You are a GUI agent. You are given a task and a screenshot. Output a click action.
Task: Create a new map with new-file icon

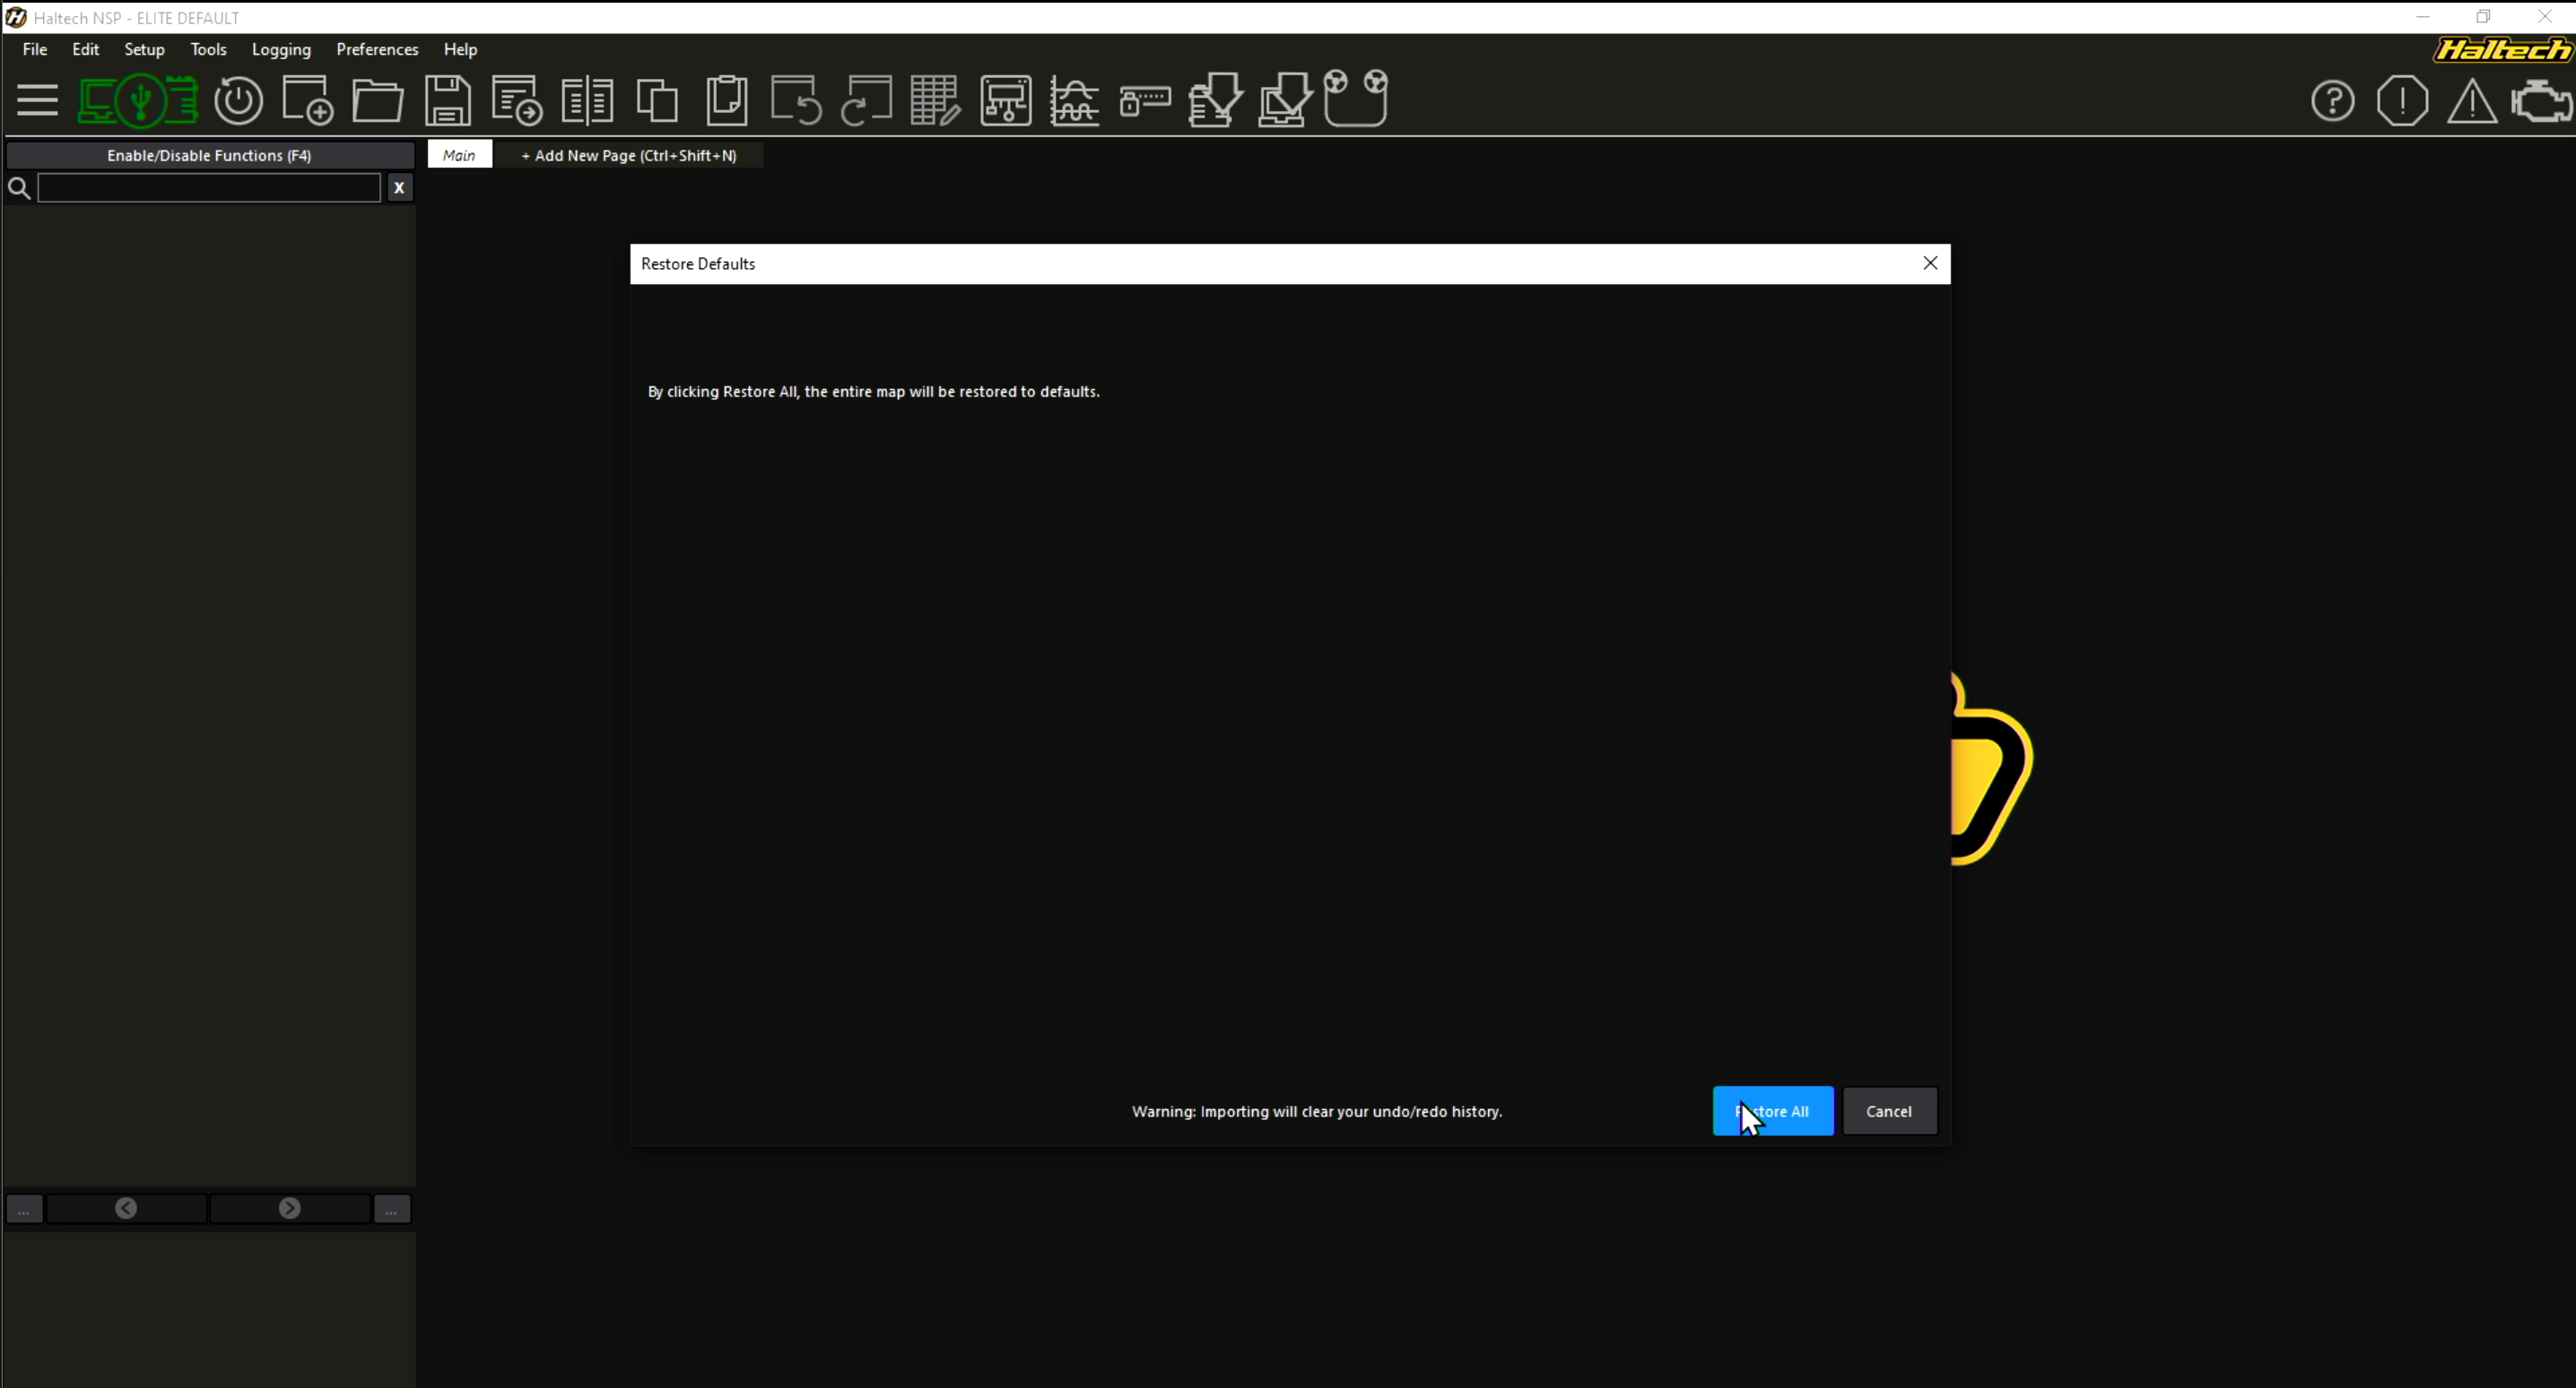point(307,100)
